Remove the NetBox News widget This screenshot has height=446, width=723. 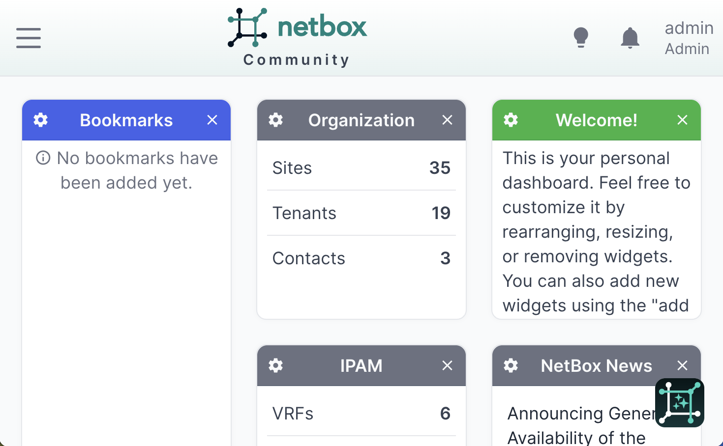coord(682,365)
